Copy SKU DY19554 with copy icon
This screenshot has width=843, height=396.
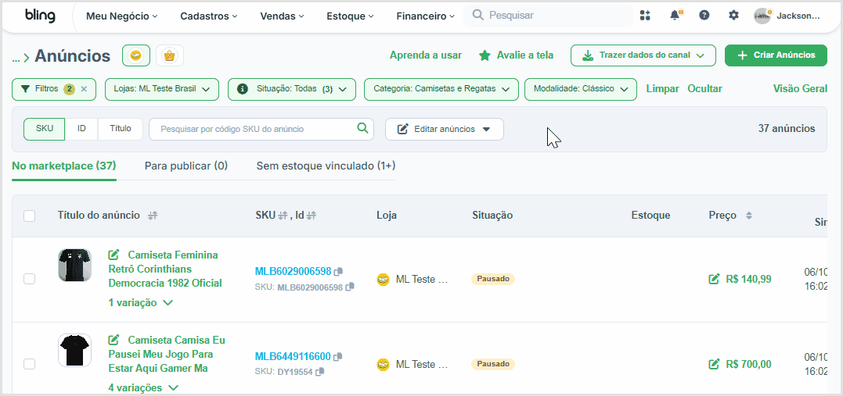click(x=320, y=371)
